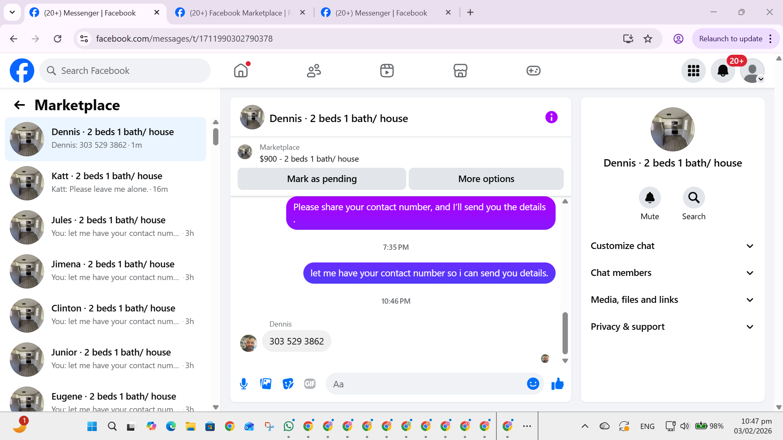Screen dimensions: 783x440
Task: Expand Privacy & support section
Action: click(672, 327)
